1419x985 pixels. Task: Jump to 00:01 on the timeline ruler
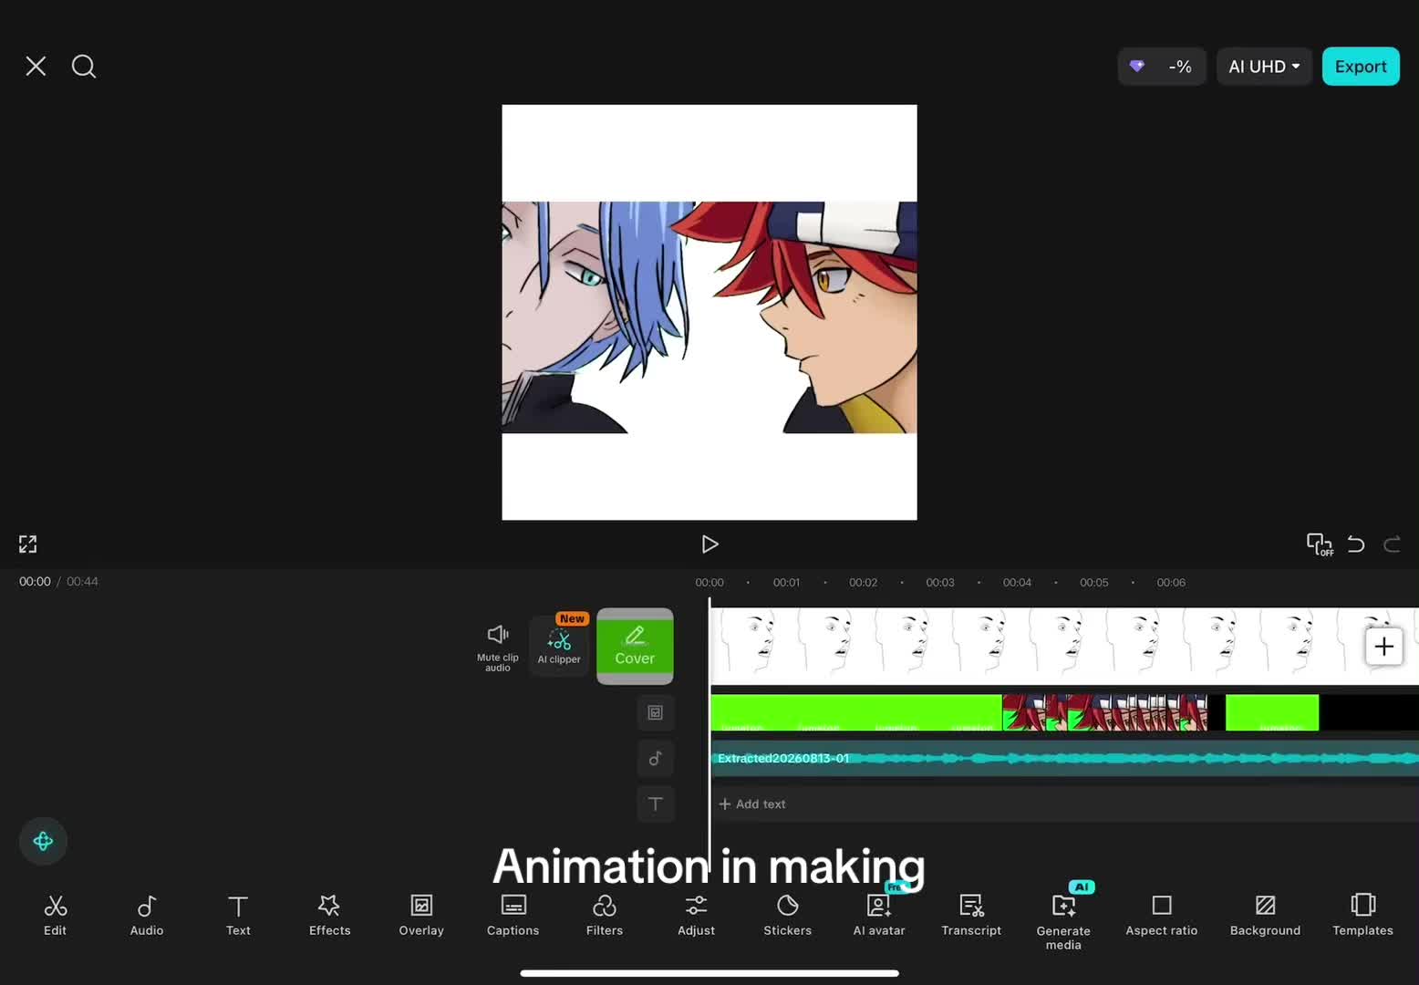pyautogui.click(x=786, y=583)
